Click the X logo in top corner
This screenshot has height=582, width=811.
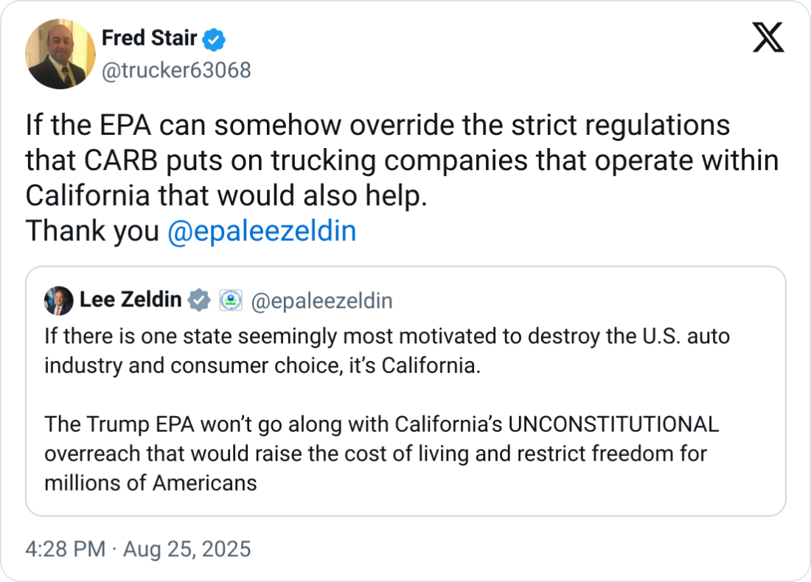click(x=768, y=37)
